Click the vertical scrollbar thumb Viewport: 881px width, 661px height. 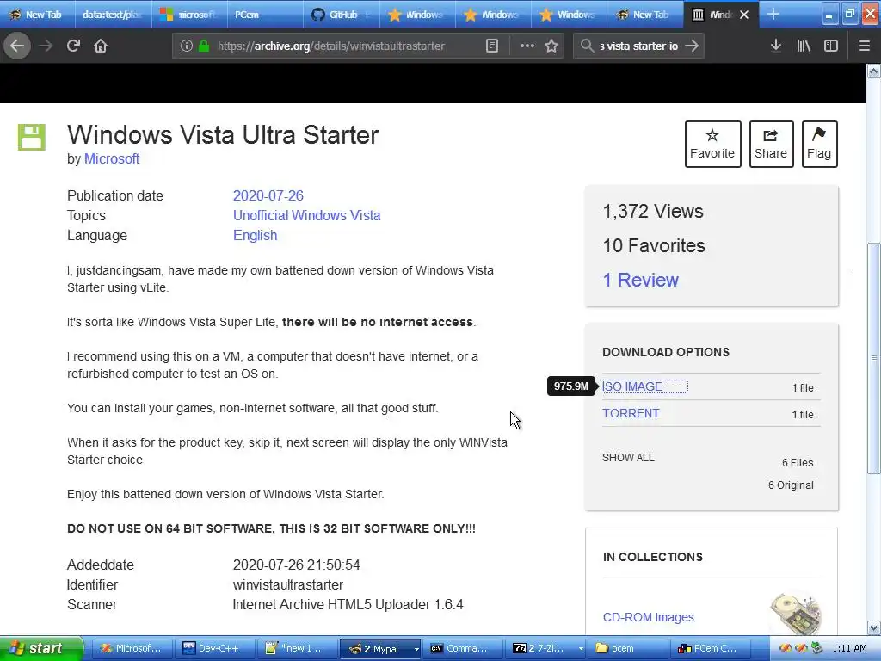(873, 358)
